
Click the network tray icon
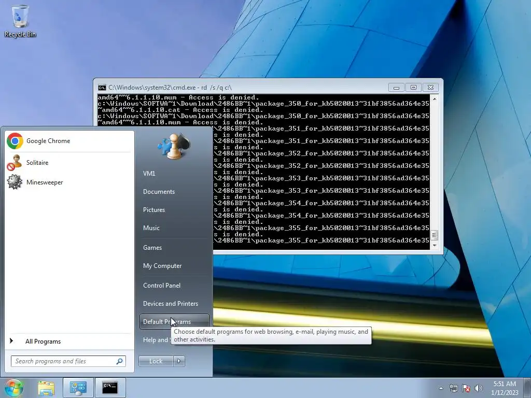453,388
